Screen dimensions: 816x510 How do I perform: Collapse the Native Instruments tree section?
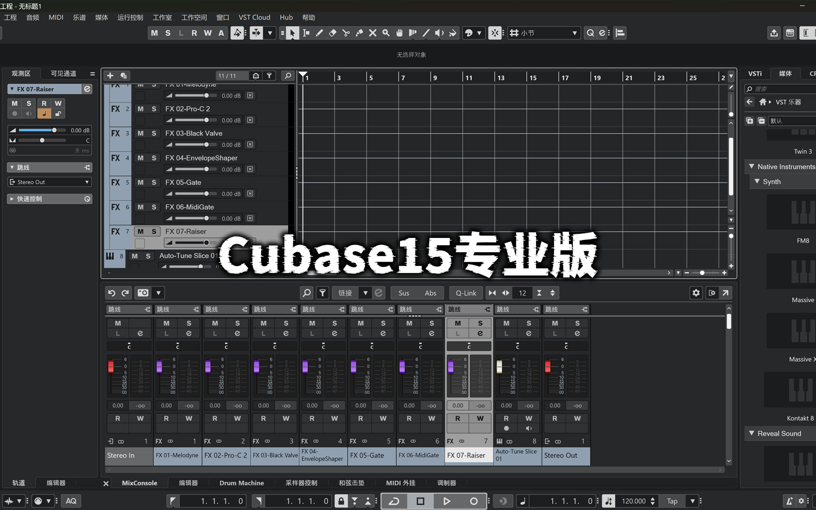(x=751, y=167)
